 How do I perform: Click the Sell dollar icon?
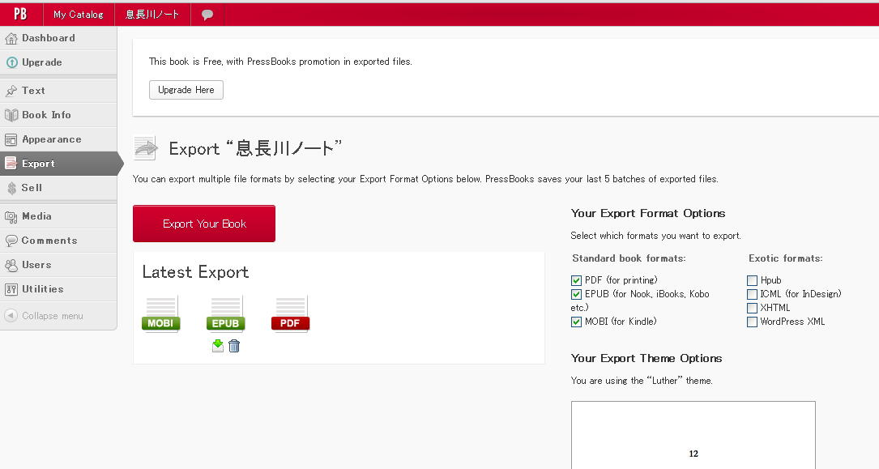[x=12, y=188]
